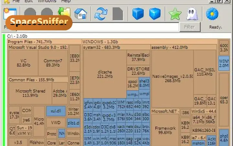233x146 pixels.
Task: Select the ia64_M 7.1Mb block
Action: [198, 119]
